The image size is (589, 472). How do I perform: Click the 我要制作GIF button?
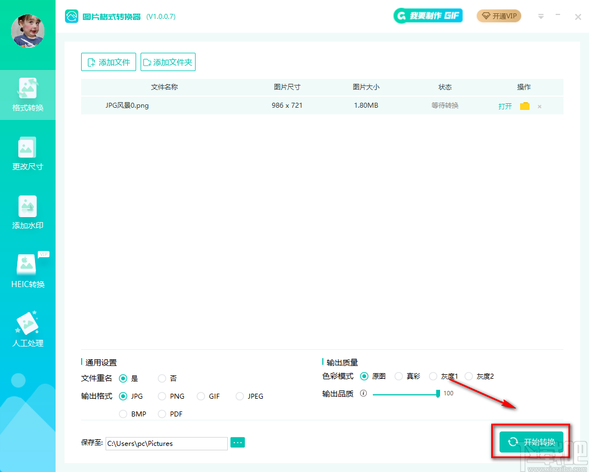tap(428, 16)
